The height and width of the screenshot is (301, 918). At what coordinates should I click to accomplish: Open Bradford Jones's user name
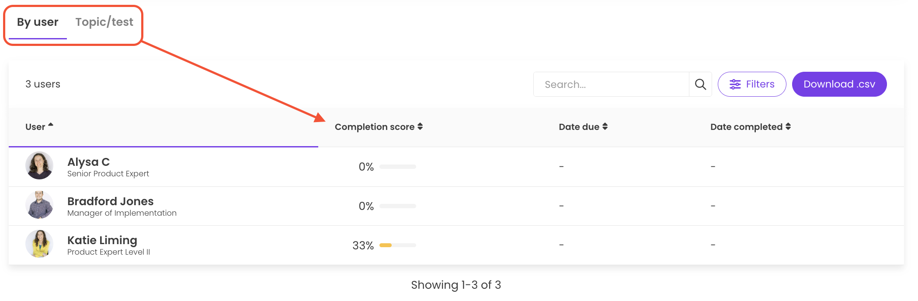pyautogui.click(x=110, y=201)
